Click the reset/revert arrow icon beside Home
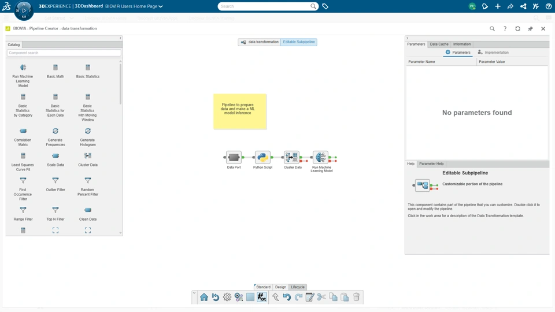Viewport: 555px width, 312px height. [x=216, y=297]
